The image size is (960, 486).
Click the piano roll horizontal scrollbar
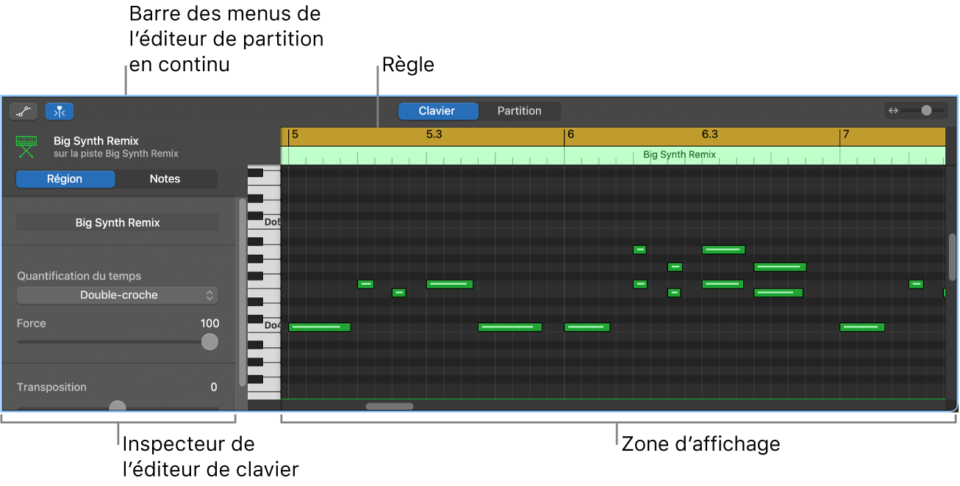click(390, 406)
